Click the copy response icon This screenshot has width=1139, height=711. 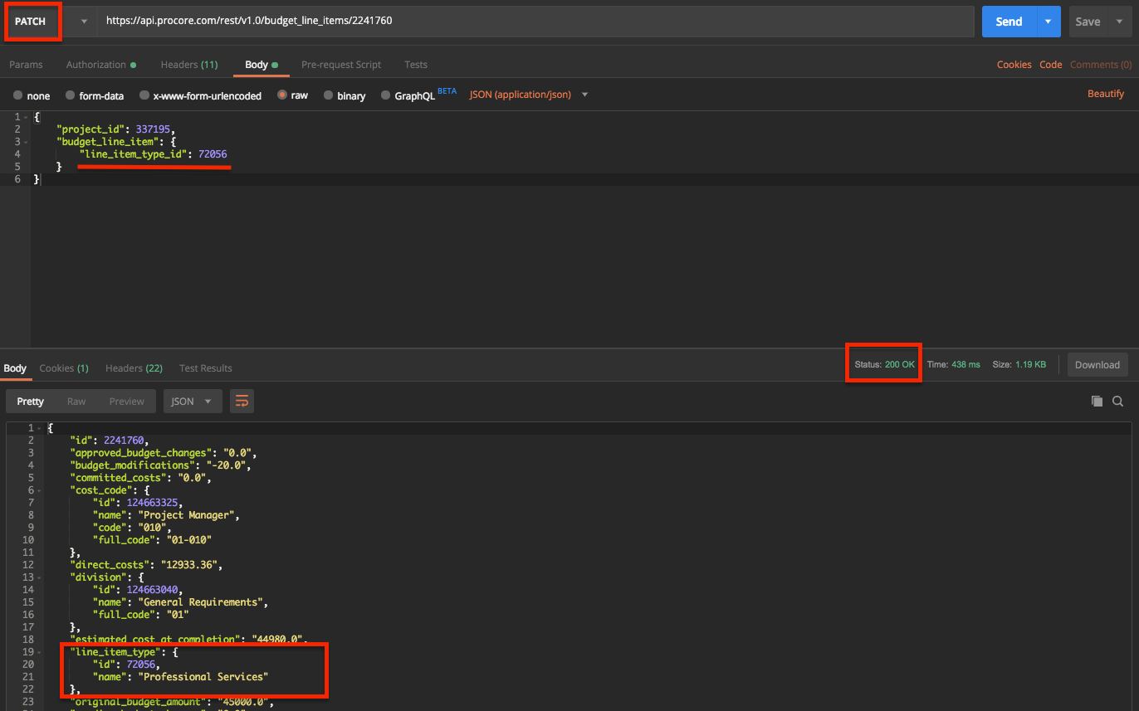[1097, 402]
